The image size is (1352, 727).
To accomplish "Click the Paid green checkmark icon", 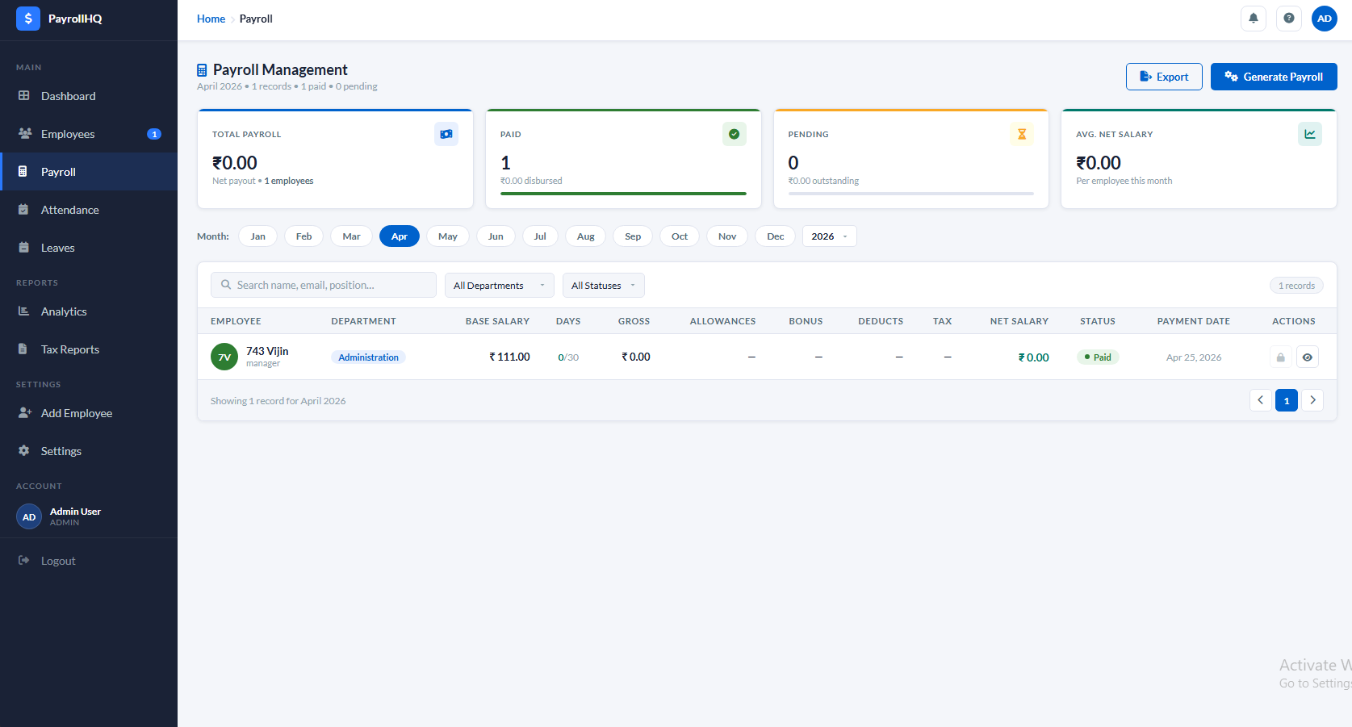I will pyautogui.click(x=734, y=134).
